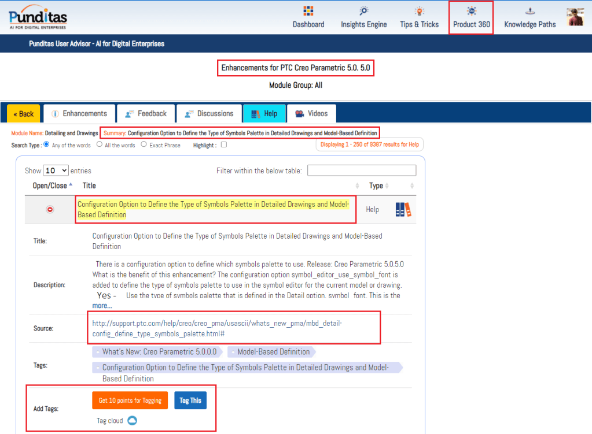Select the 'Any of the words' radio button
The image size is (592, 434).
(47, 144)
